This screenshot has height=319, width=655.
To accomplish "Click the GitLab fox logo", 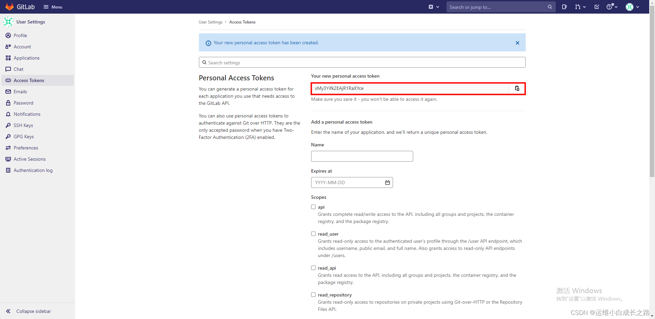I will (10, 7).
